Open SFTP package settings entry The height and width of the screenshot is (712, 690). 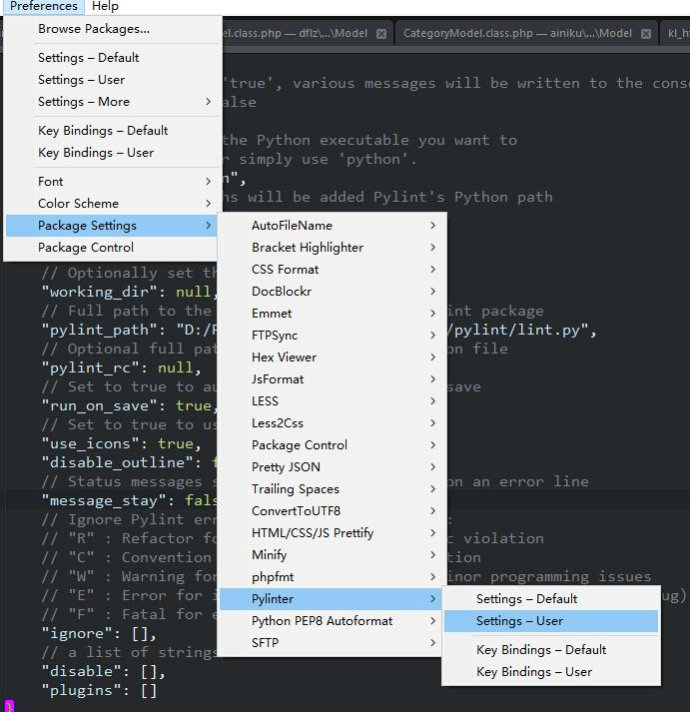coord(266,643)
